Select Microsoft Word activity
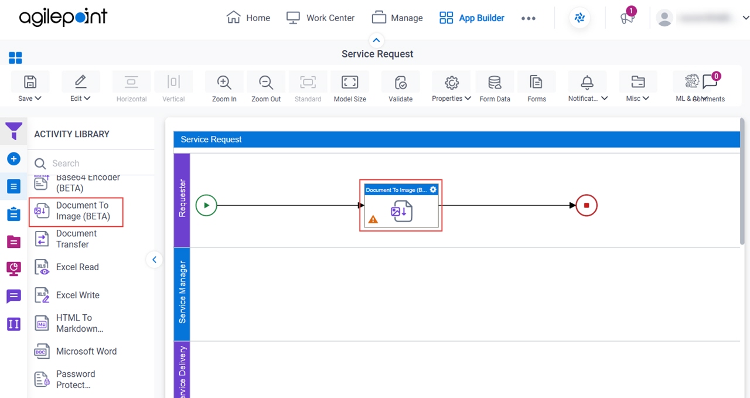This screenshot has width=750, height=398. pyautogui.click(x=76, y=352)
